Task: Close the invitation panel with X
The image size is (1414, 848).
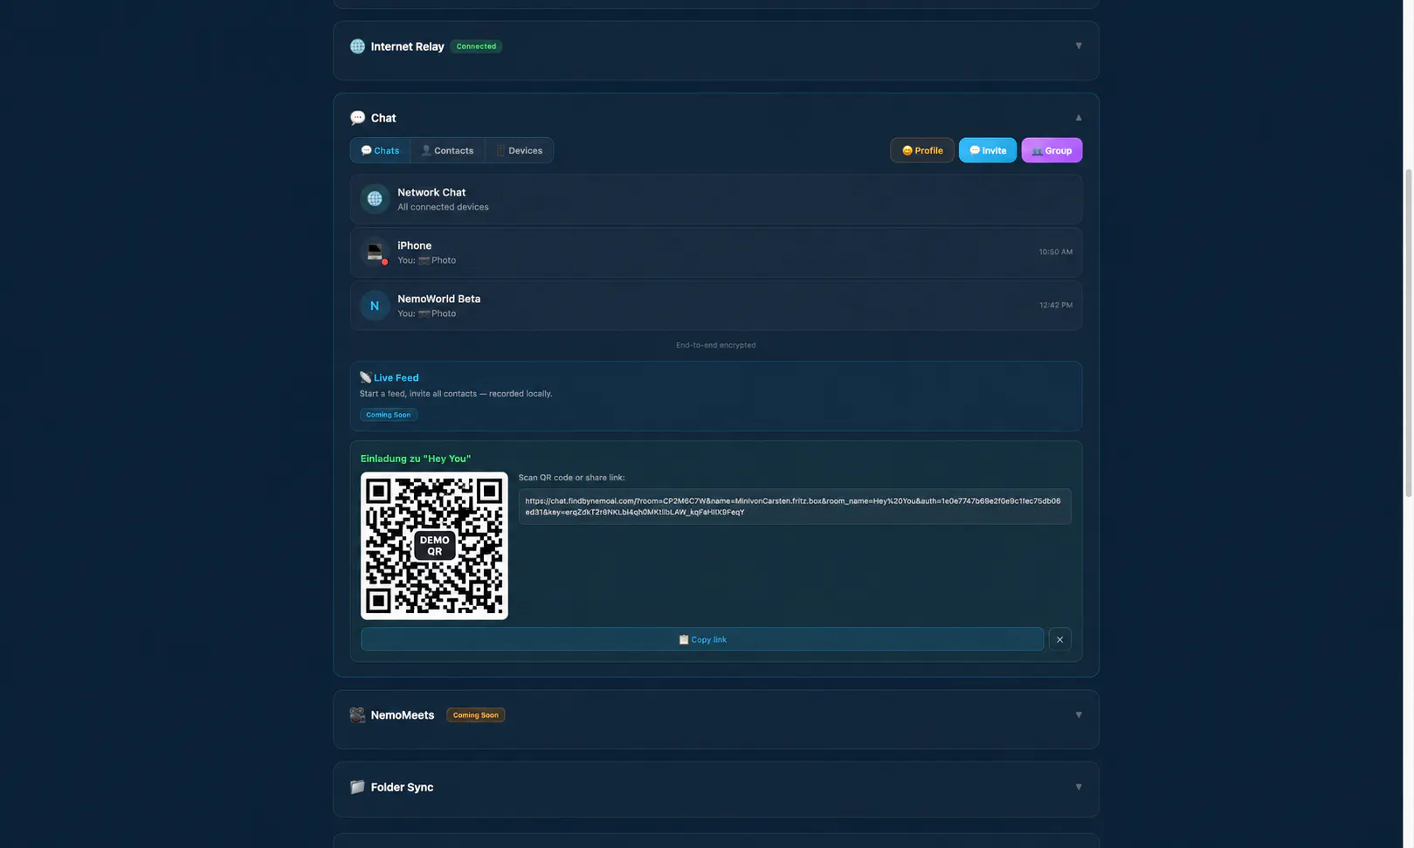Action: coord(1059,639)
